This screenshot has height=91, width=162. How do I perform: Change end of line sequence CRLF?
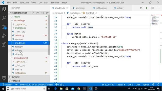pyautogui.click(x=138, y=85)
